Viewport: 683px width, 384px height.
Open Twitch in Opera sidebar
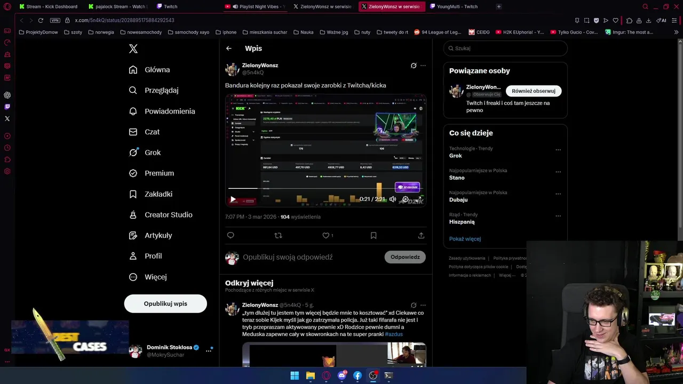(7, 107)
